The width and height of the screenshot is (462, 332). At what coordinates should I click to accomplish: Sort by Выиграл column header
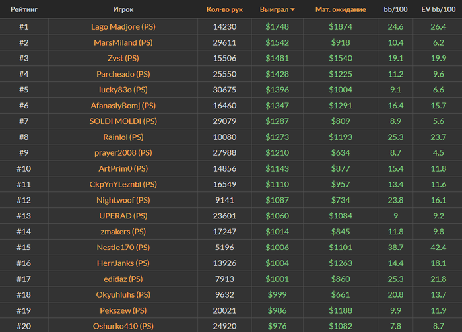274,9
